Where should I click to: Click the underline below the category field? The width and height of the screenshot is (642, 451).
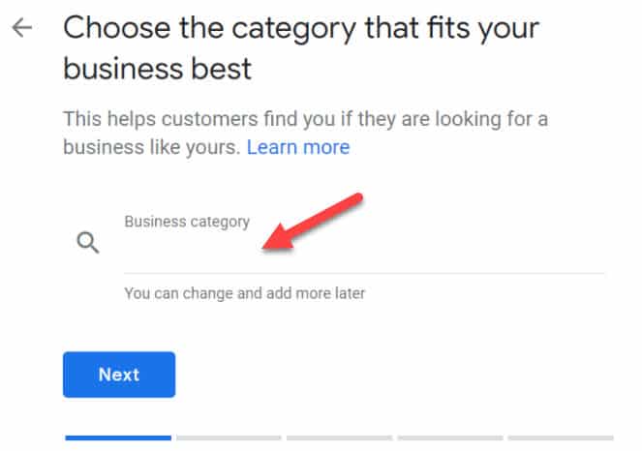364,273
